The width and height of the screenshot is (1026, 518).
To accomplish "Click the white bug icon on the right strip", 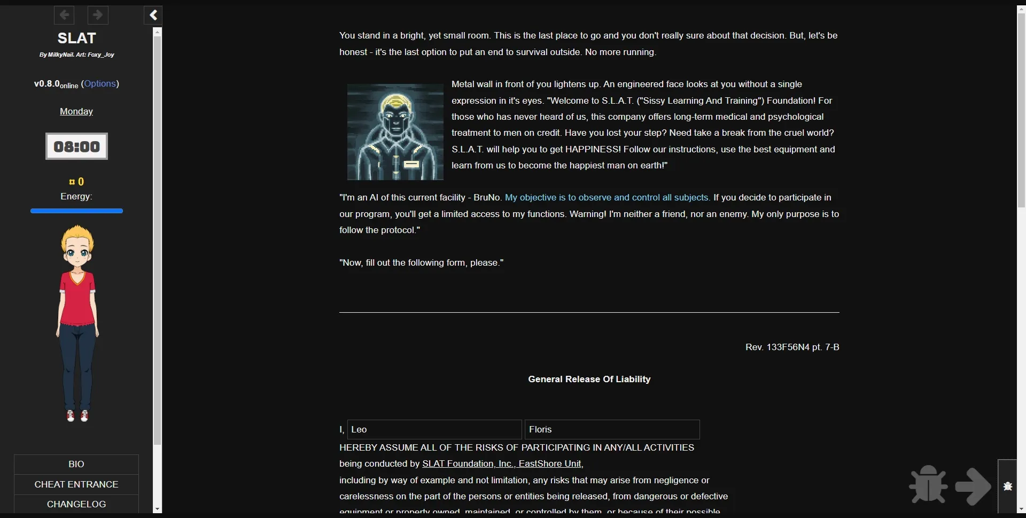I will point(1008,486).
